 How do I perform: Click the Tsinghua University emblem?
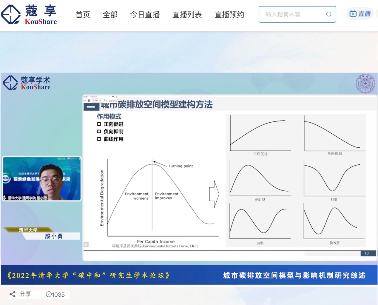point(366,83)
